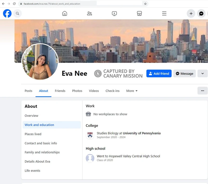
Task: Click the Facebook logo icon
Action: tap(7, 14)
